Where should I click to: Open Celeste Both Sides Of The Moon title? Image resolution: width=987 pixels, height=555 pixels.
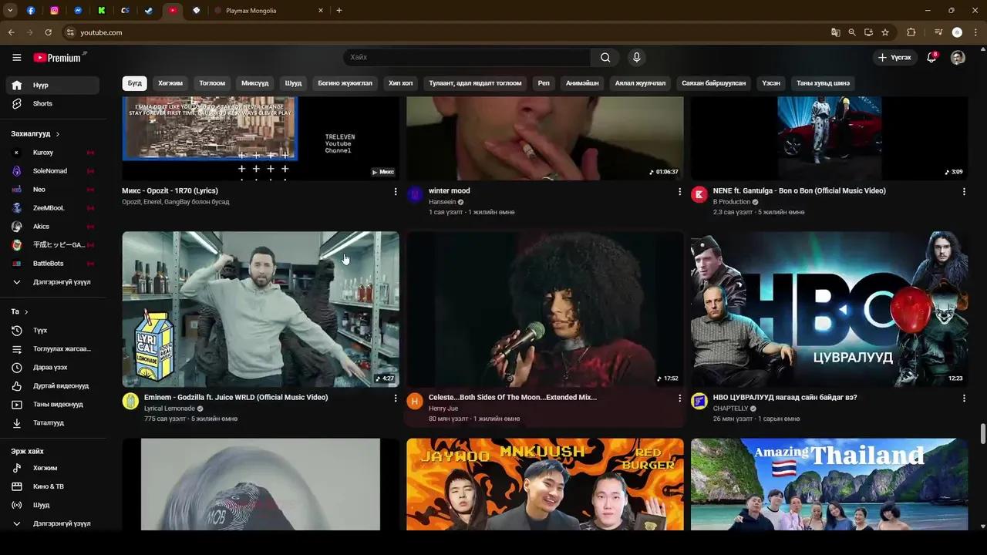[x=513, y=398]
